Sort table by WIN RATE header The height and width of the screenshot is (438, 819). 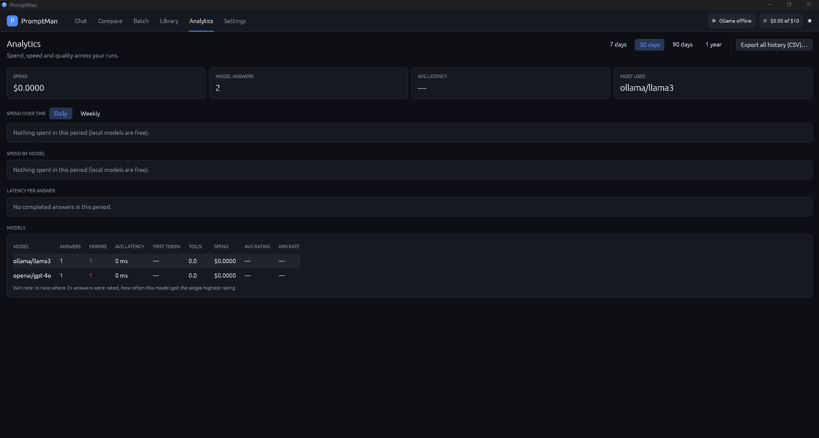[289, 247]
